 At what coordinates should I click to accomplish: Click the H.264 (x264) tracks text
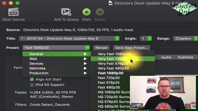pos(53,92)
